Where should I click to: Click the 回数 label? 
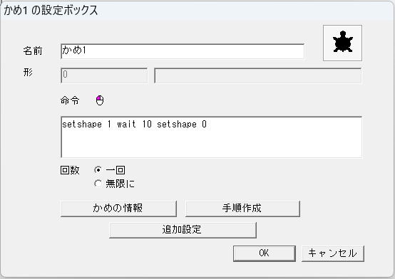[x=70, y=170]
